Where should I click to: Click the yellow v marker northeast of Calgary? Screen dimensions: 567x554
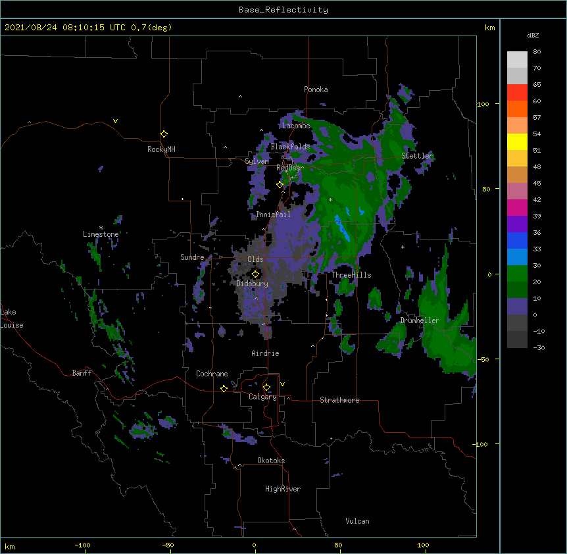coord(282,384)
